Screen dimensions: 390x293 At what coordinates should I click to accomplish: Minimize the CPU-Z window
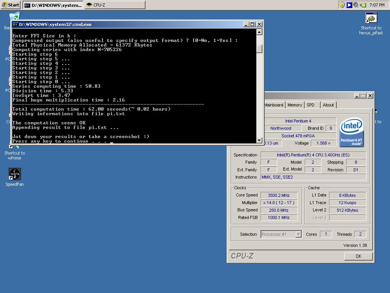click(357, 96)
